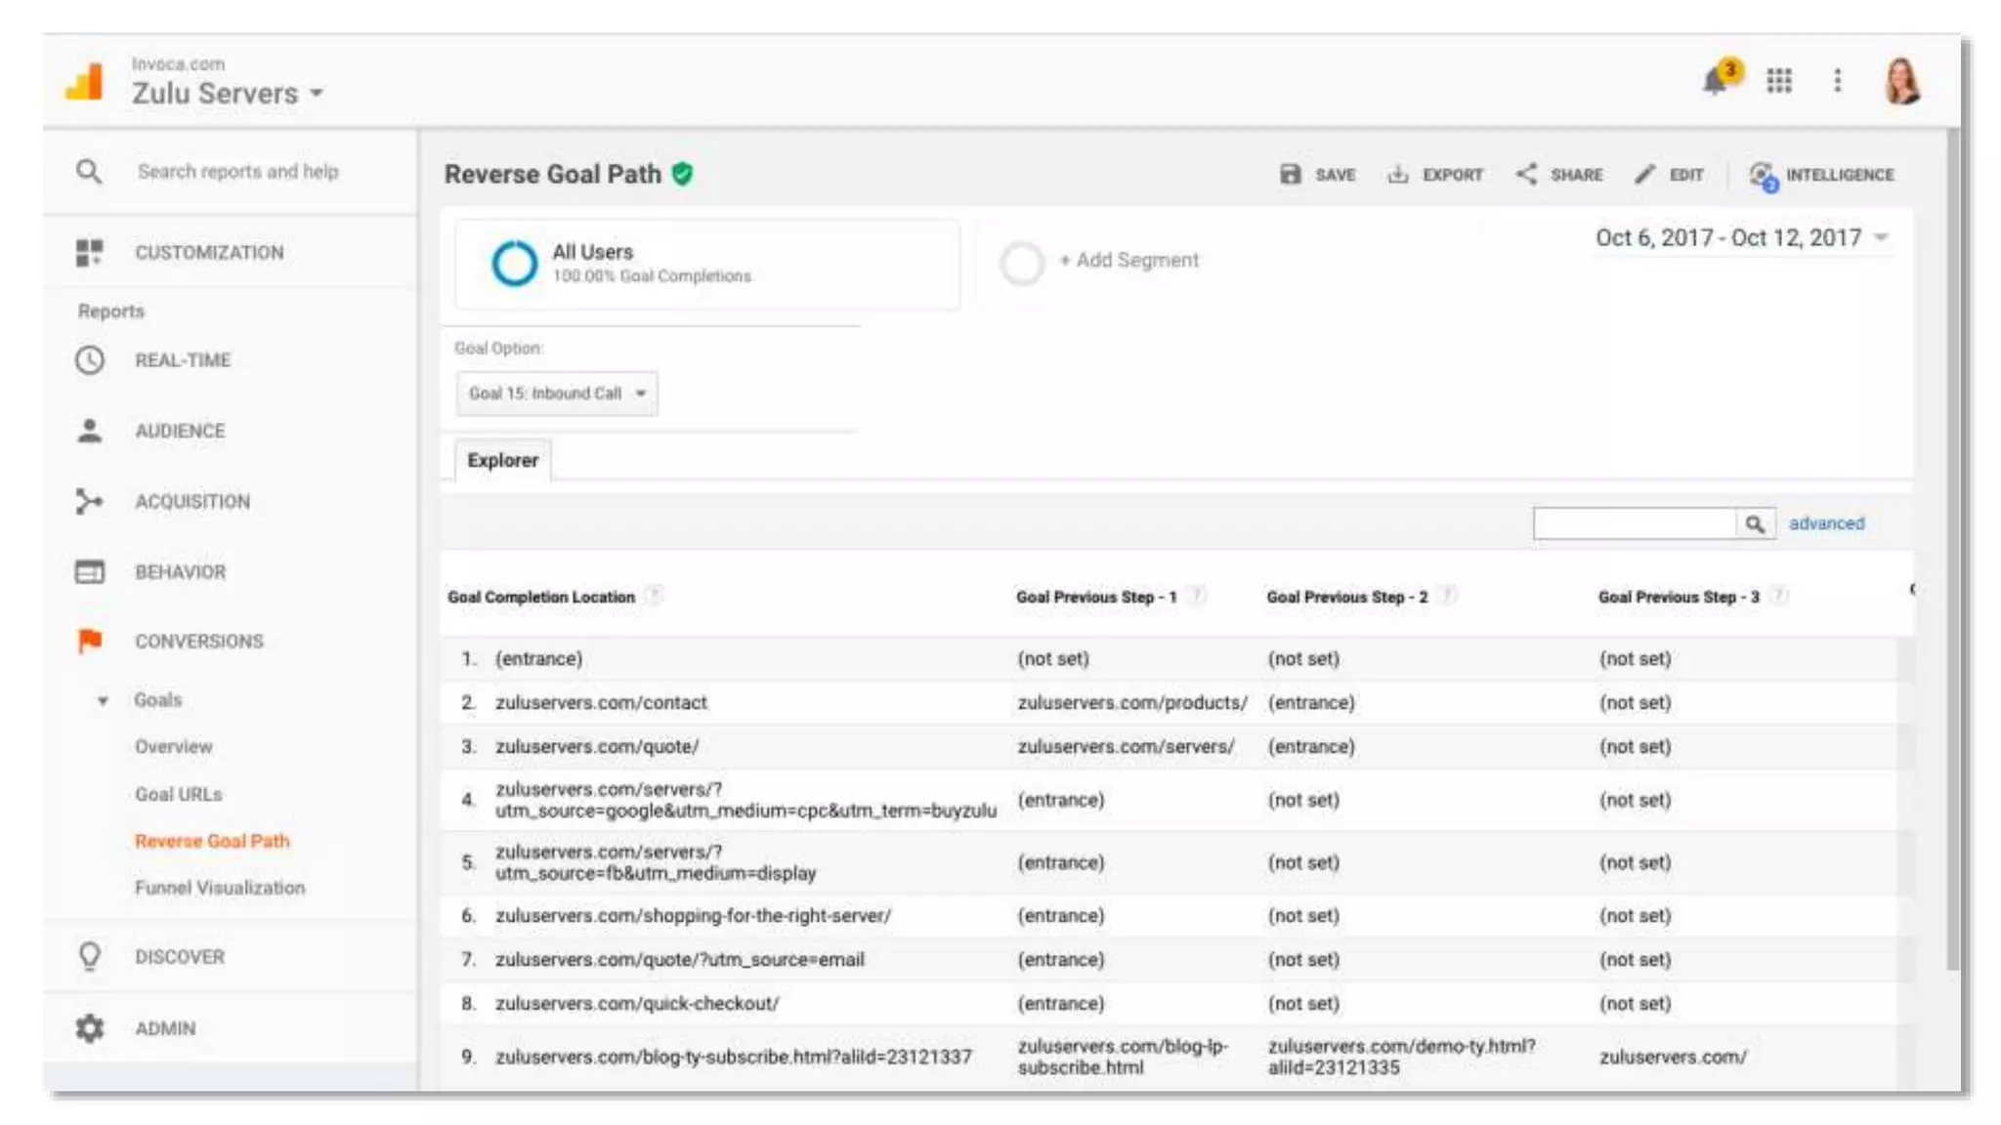2001x1125 pixels.
Task: Open the Intelligence insights icon
Action: tap(1762, 176)
